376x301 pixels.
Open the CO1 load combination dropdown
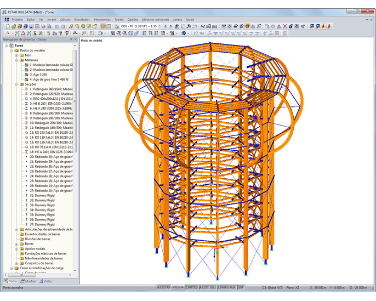tap(159, 26)
